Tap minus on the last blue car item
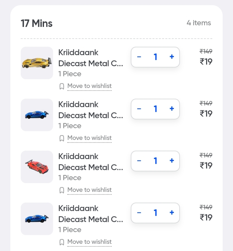Viewport: 233px width, 251px height. [x=139, y=213]
